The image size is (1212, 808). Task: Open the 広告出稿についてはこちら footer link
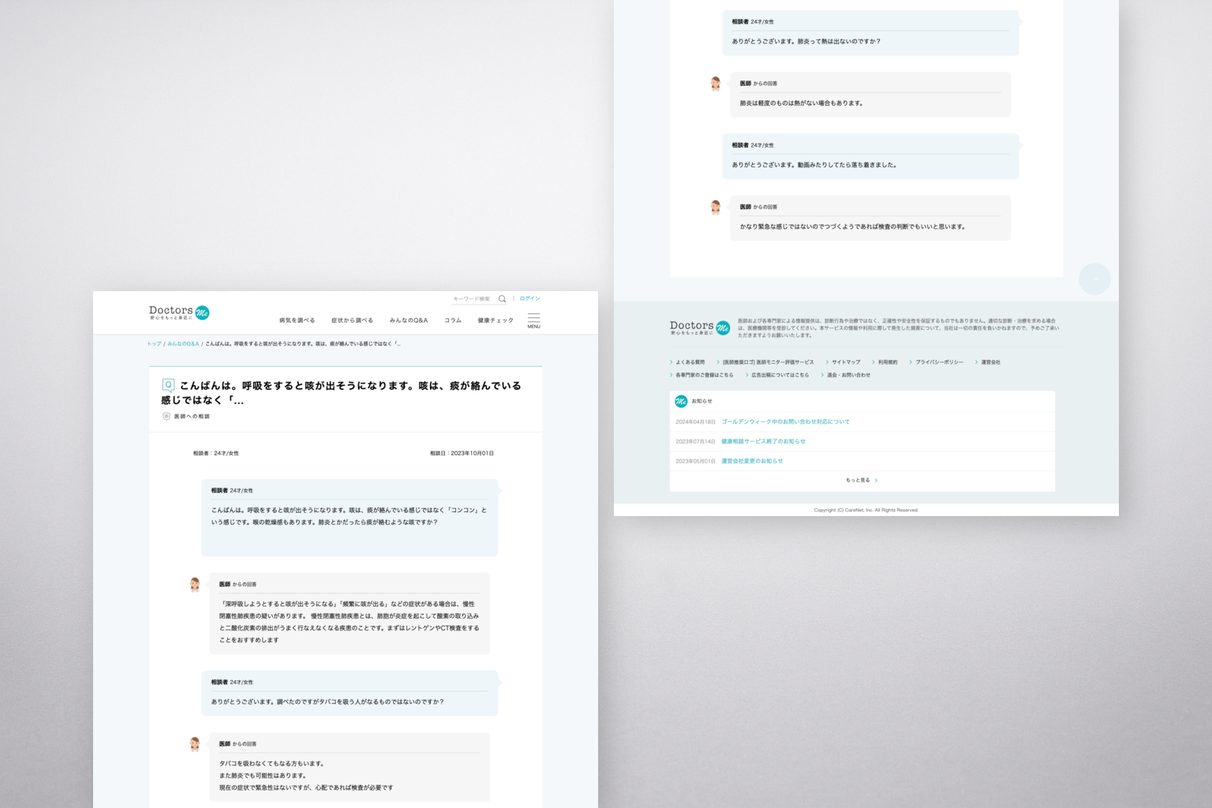(780, 375)
